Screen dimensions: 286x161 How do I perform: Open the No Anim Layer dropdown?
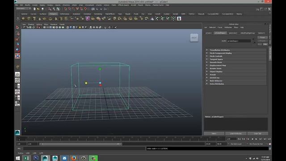236,144
